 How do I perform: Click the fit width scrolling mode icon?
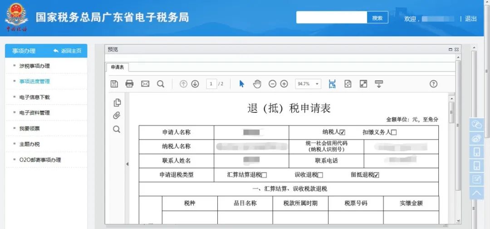[x=332, y=84]
